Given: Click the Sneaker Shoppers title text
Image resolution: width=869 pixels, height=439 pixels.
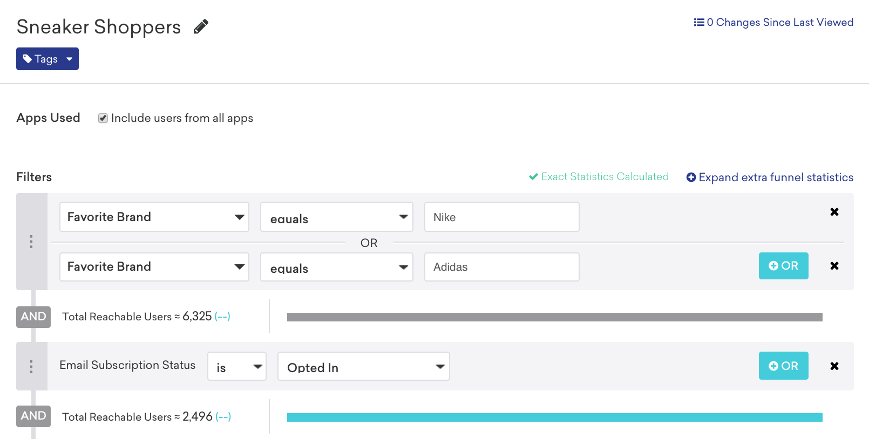Looking at the screenshot, I should click(99, 27).
